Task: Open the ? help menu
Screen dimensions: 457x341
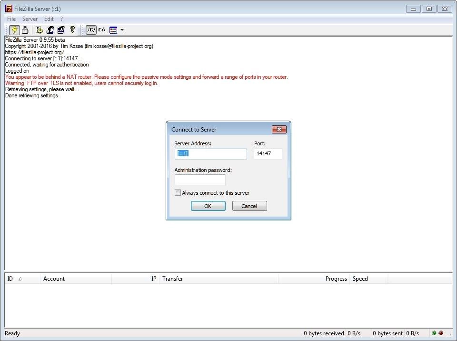Action: (x=61, y=19)
